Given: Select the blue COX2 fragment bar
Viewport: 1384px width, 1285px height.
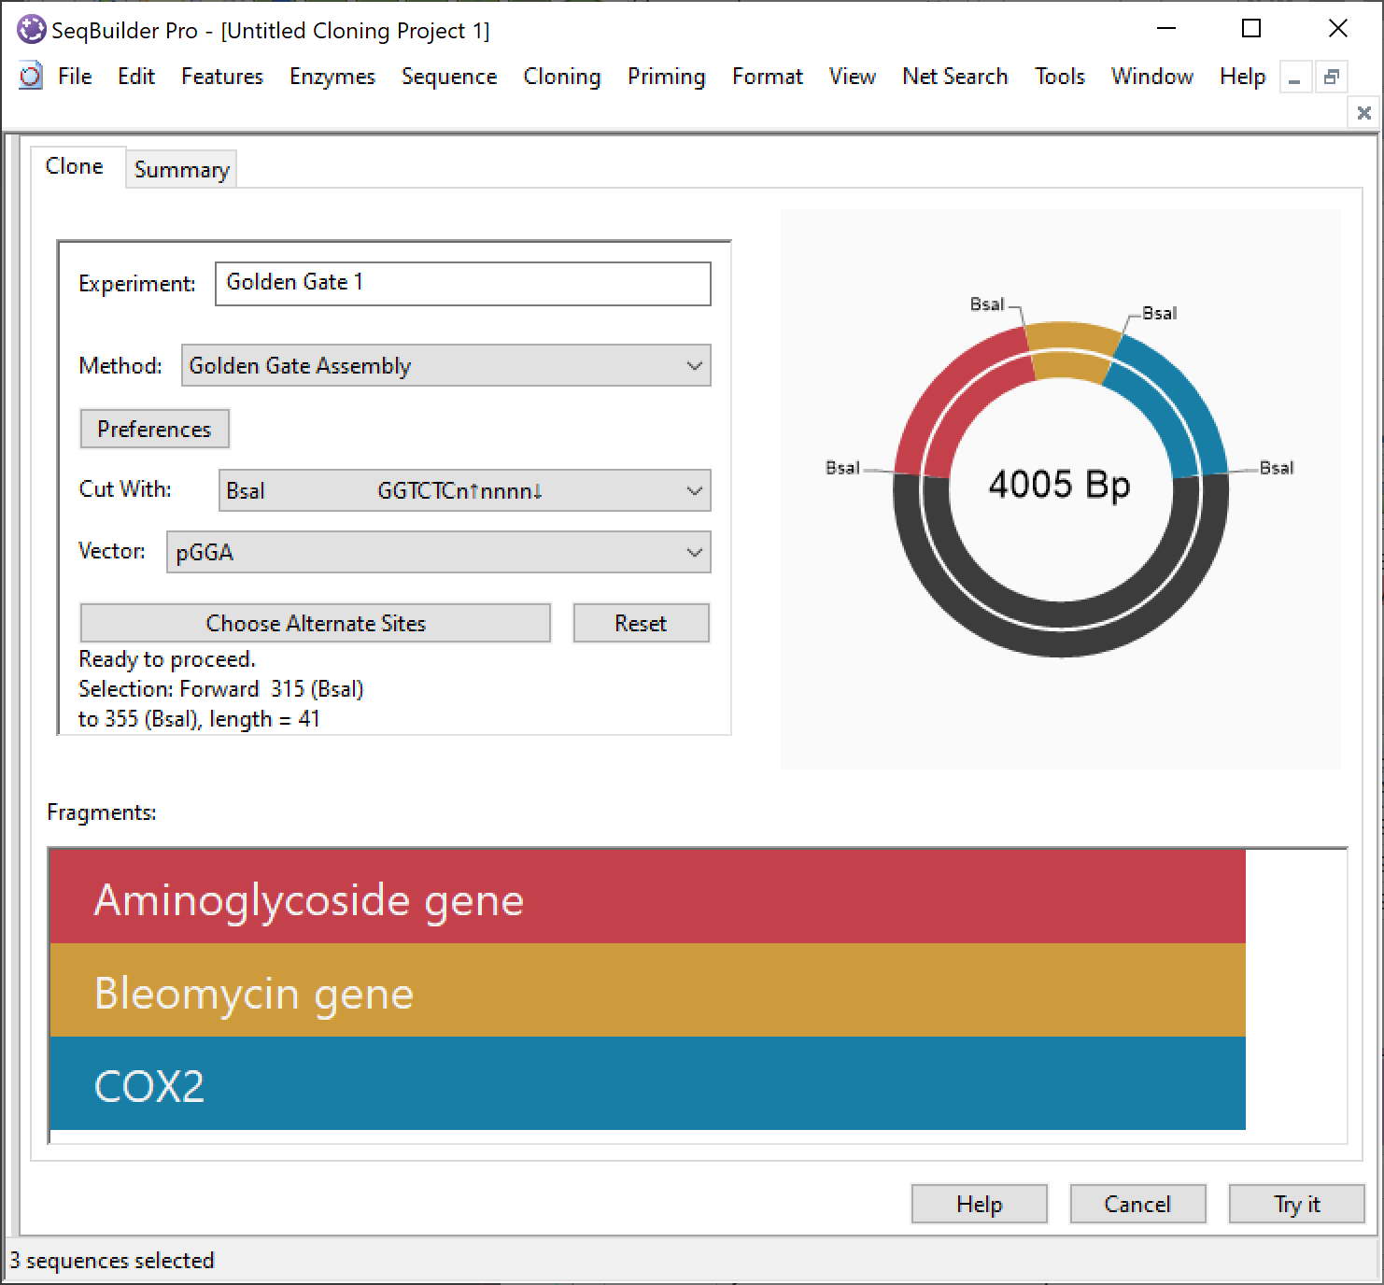Looking at the screenshot, I should [646, 1083].
